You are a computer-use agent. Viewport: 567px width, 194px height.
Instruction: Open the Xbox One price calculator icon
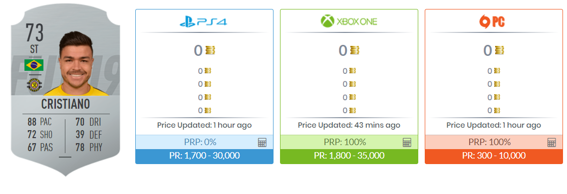[407, 142]
